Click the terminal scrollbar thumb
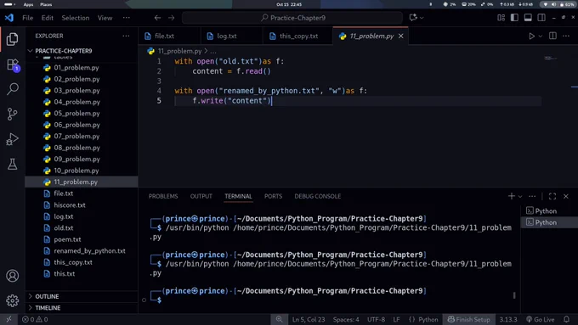 [x=514, y=295]
